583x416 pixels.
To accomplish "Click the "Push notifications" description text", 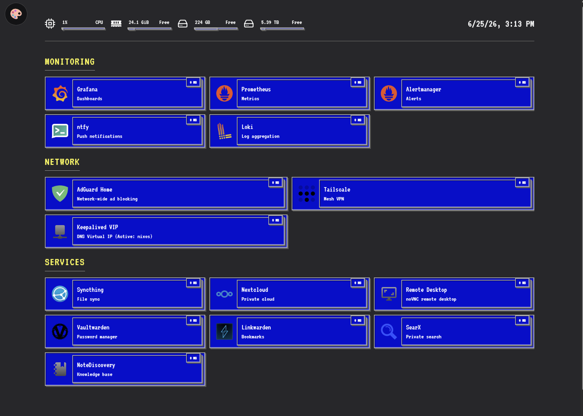I will point(99,136).
